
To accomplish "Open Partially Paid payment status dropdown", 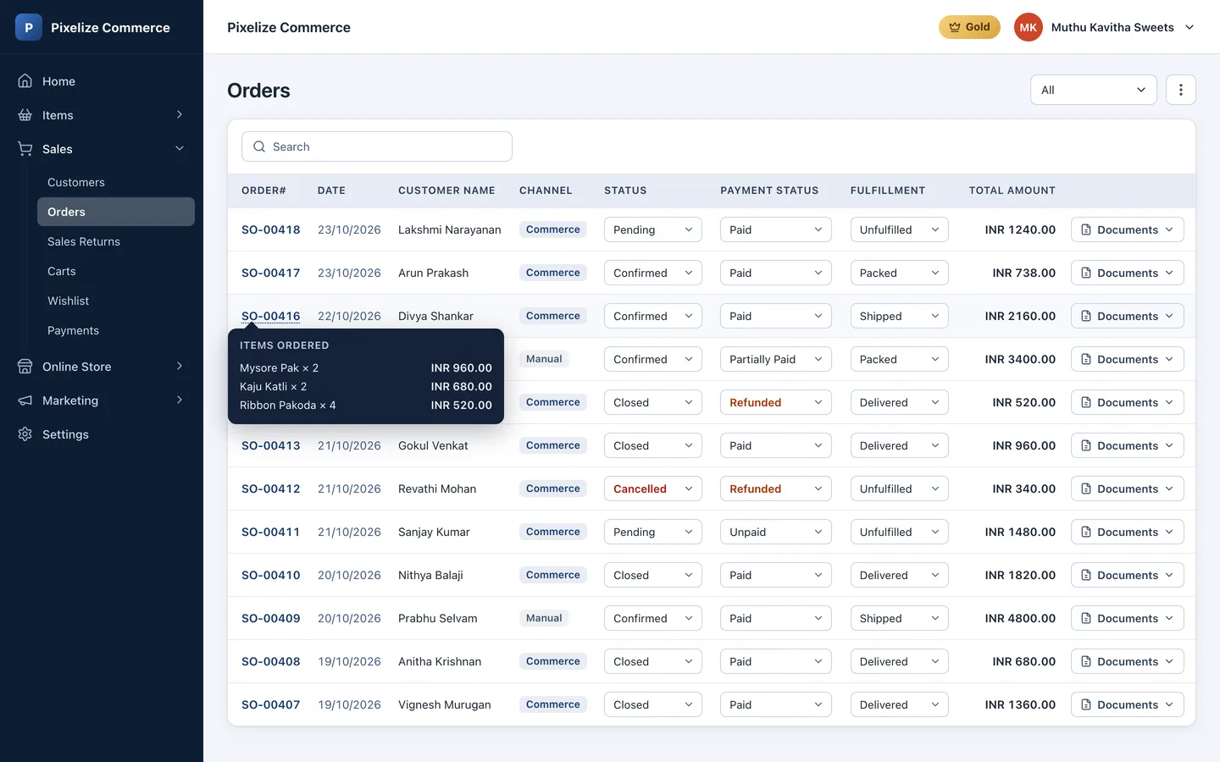I will coord(776,359).
